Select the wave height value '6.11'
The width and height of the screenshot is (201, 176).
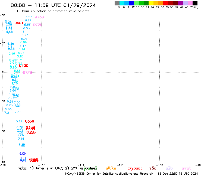pos(26,32)
